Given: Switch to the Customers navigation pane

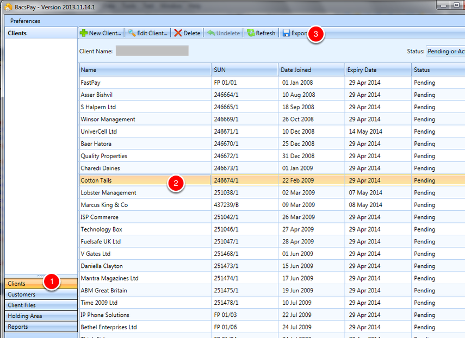Looking at the screenshot, I should tap(41, 295).
